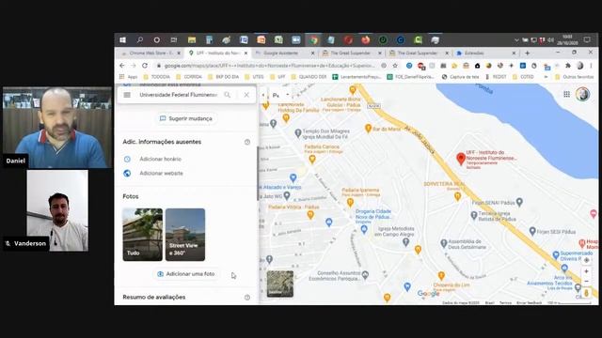The width and height of the screenshot is (602, 338).
Task: Click the address bar URL
Action: (270, 66)
